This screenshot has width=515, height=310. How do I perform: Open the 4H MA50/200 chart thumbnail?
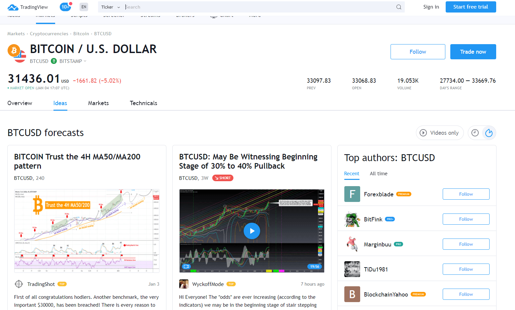click(87, 231)
